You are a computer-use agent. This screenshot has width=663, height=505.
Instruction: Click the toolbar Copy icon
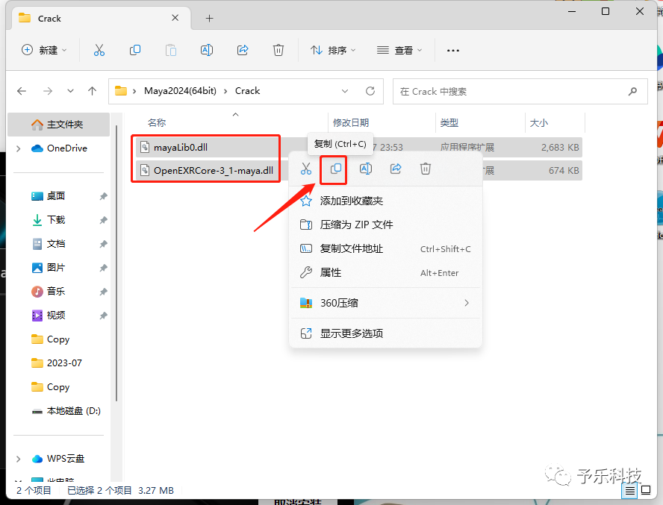[135, 50]
